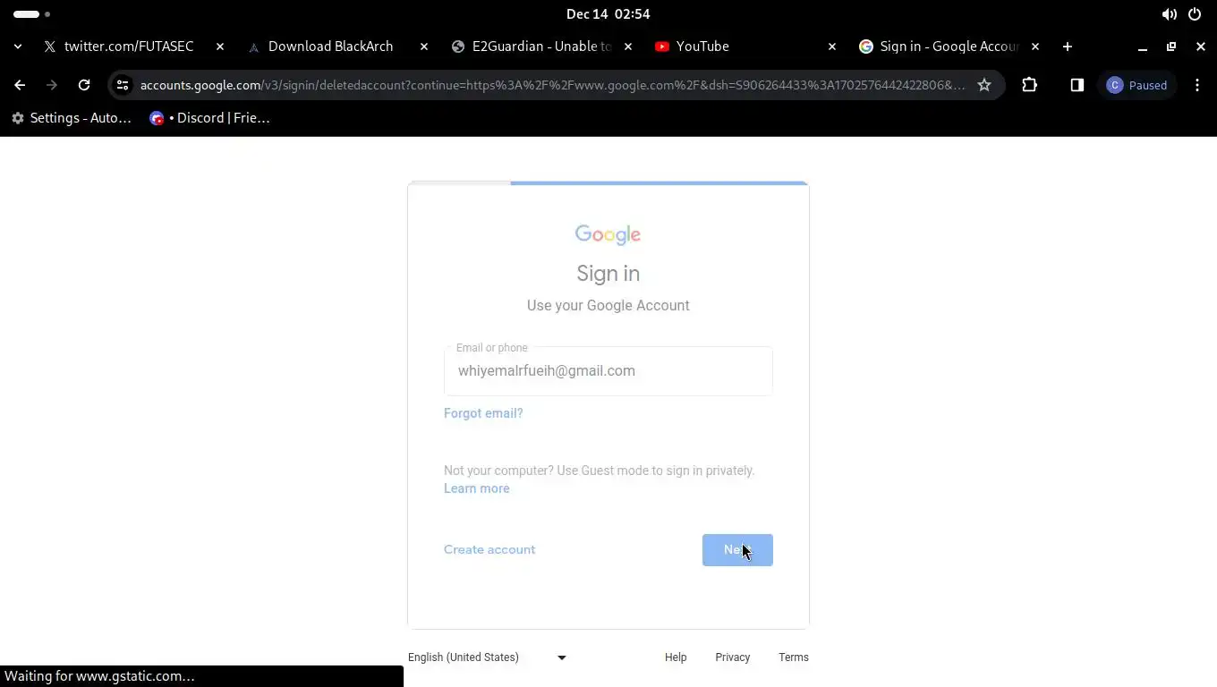The height and width of the screenshot is (687, 1217).
Task: Open the Paused profile button
Action: click(x=1137, y=85)
